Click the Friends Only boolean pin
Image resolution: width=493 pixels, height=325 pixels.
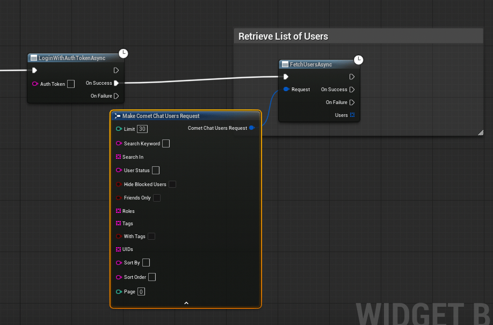click(x=119, y=198)
